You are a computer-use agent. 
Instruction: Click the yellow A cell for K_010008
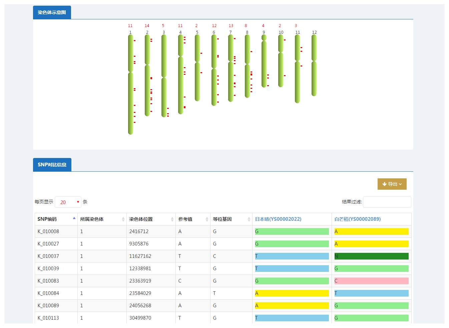tap(371, 231)
